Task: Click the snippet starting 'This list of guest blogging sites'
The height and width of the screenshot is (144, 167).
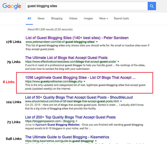Action: (x=87, y=47)
